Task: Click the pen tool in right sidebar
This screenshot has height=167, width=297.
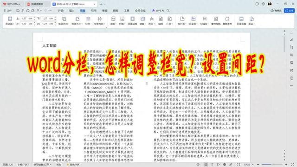Action: coord(291,39)
